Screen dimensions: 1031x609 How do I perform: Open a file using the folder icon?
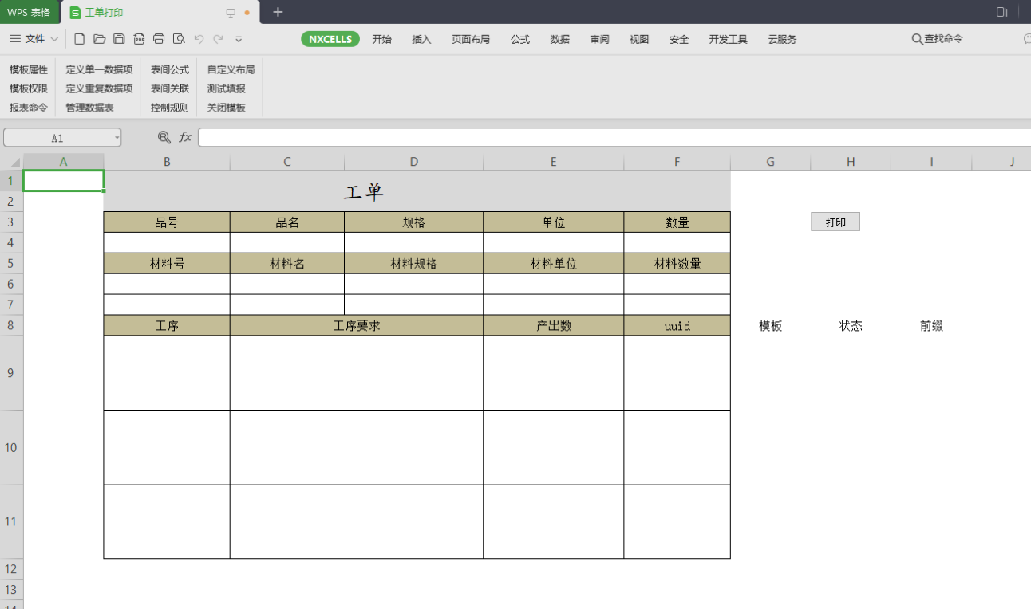click(x=99, y=39)
